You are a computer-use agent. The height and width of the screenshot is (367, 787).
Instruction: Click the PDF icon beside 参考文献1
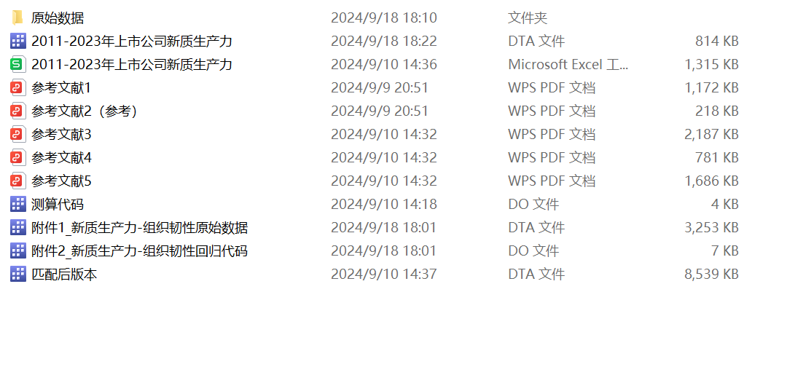tap(18, 88)
